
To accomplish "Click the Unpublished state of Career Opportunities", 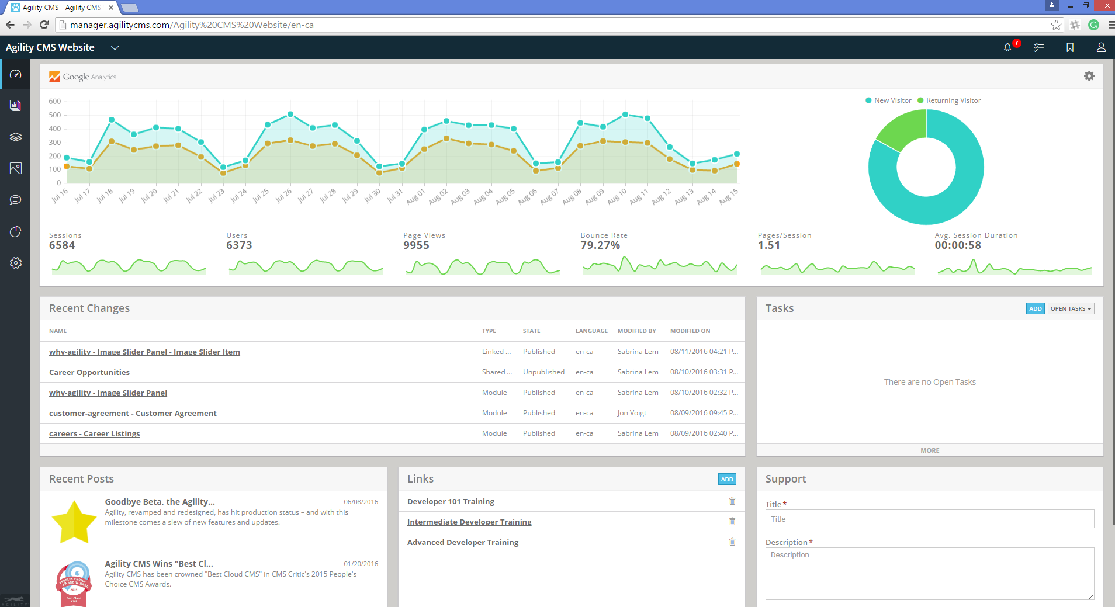I will pos(543,372).
